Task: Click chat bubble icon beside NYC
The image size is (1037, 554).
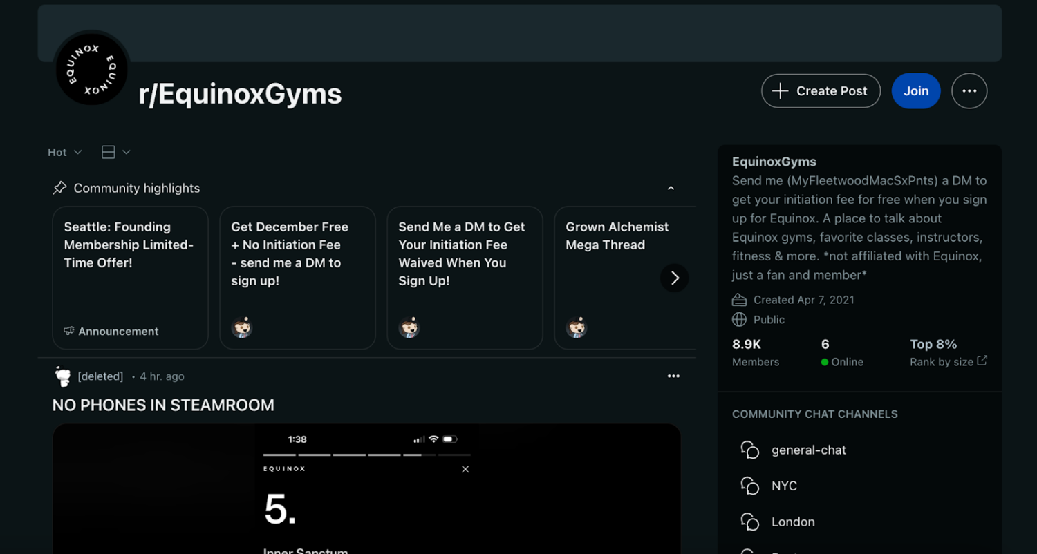Action: pos(750,486)
